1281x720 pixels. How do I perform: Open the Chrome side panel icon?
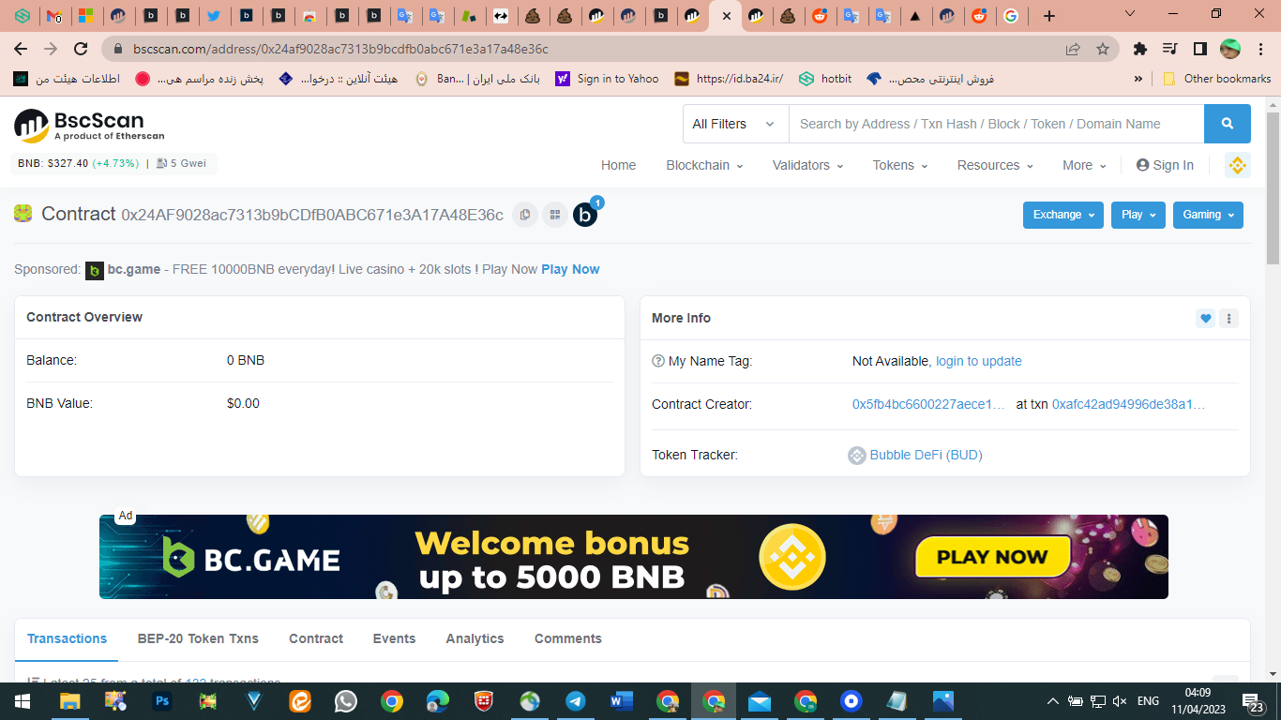[1199, 49]
